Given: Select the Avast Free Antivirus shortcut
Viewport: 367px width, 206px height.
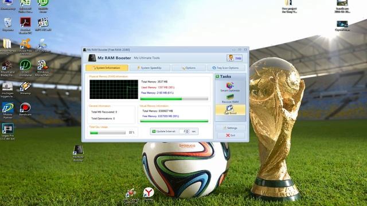Looking at the screenshot, I should [25, 47].
